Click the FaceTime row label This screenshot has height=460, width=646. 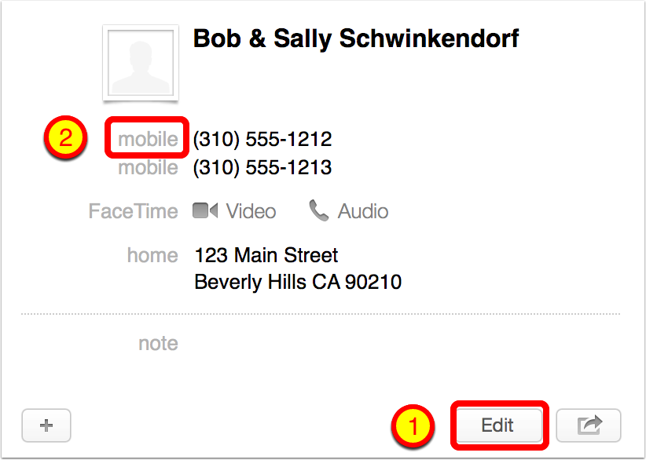(133, 211)
